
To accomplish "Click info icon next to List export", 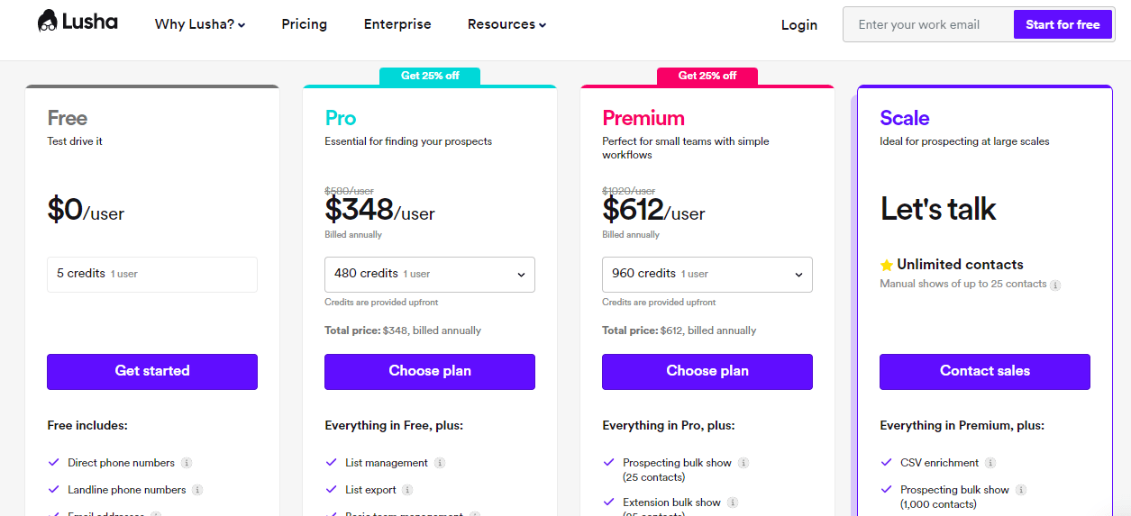I will point(407,490).
